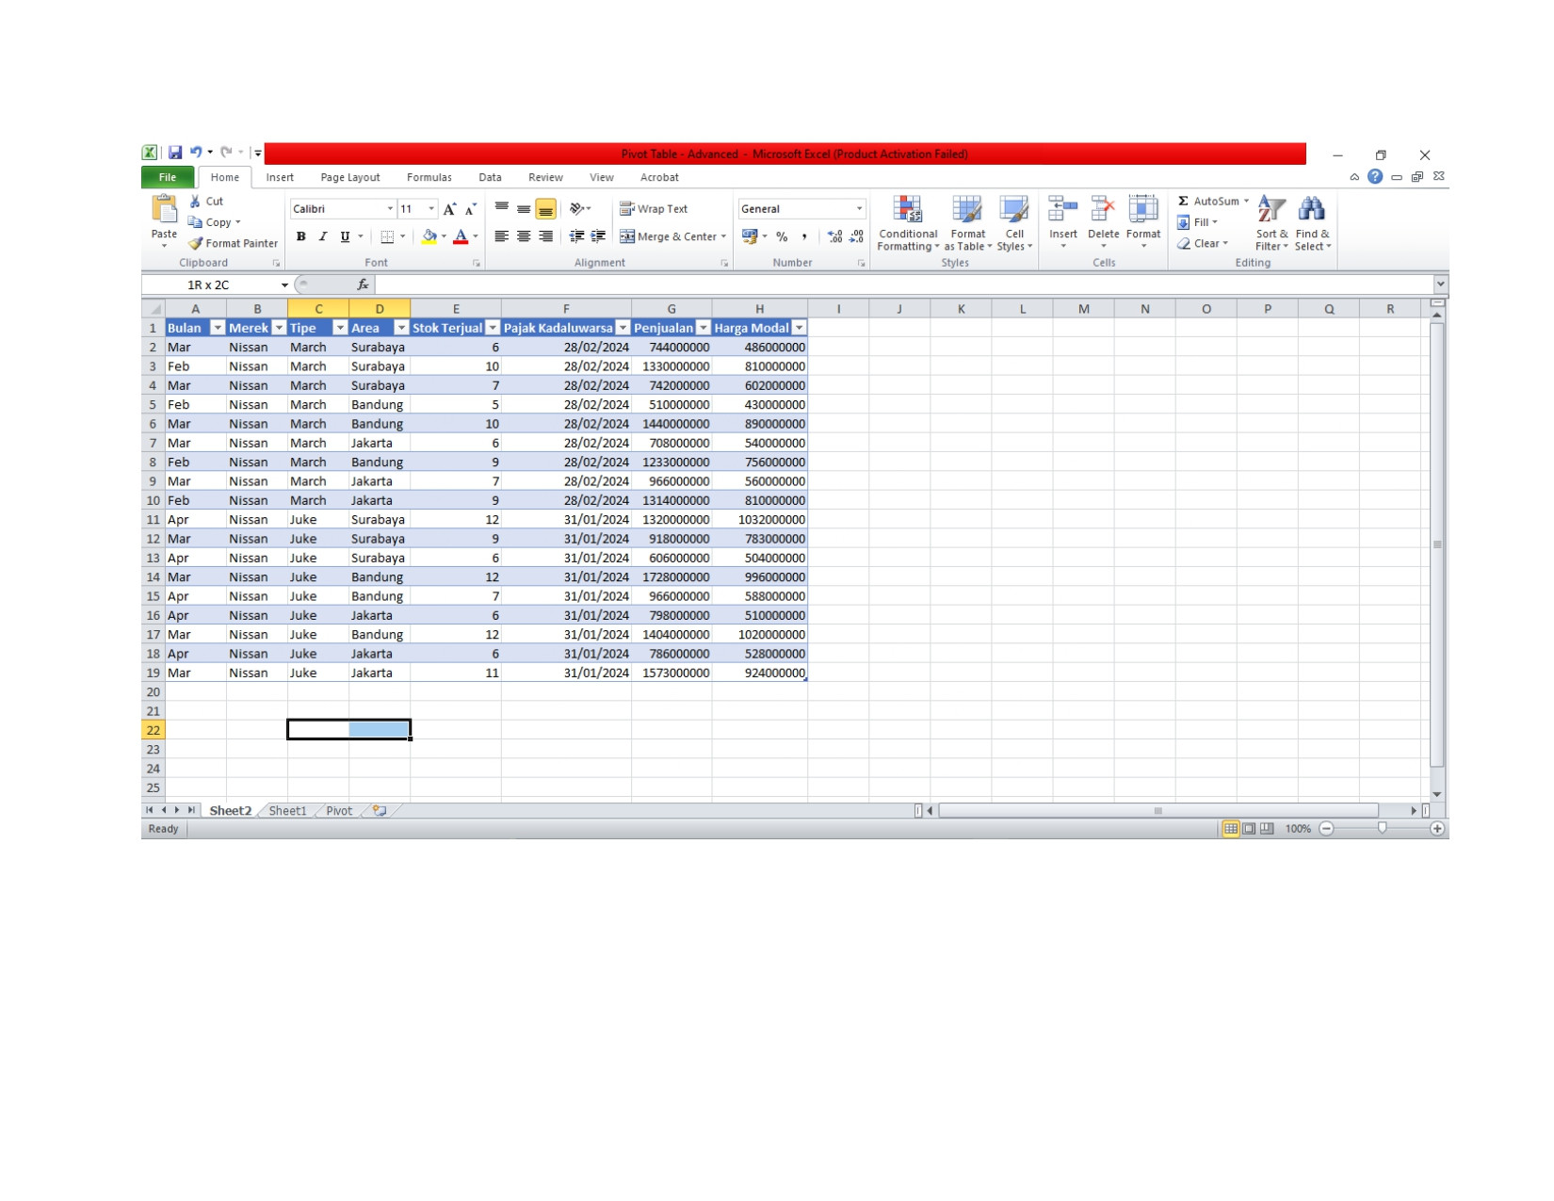Toggle Underline formatting
Screen dimensions: 1554x1201
[345, 236]
